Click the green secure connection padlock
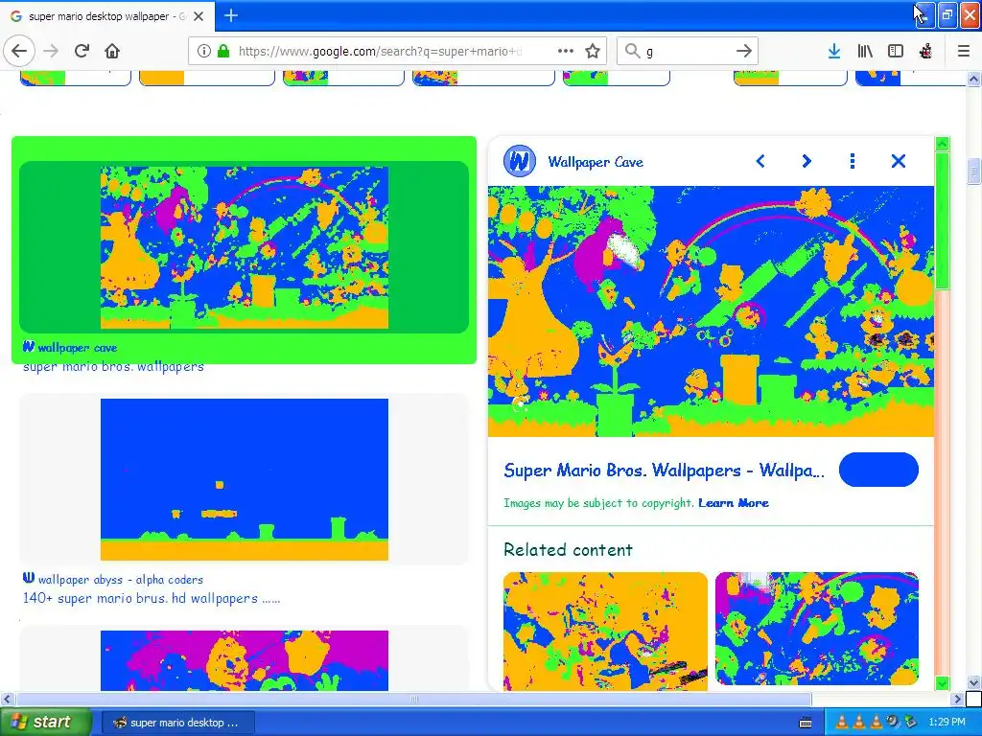This screenshot has height=736, width=982. (222, 51)
